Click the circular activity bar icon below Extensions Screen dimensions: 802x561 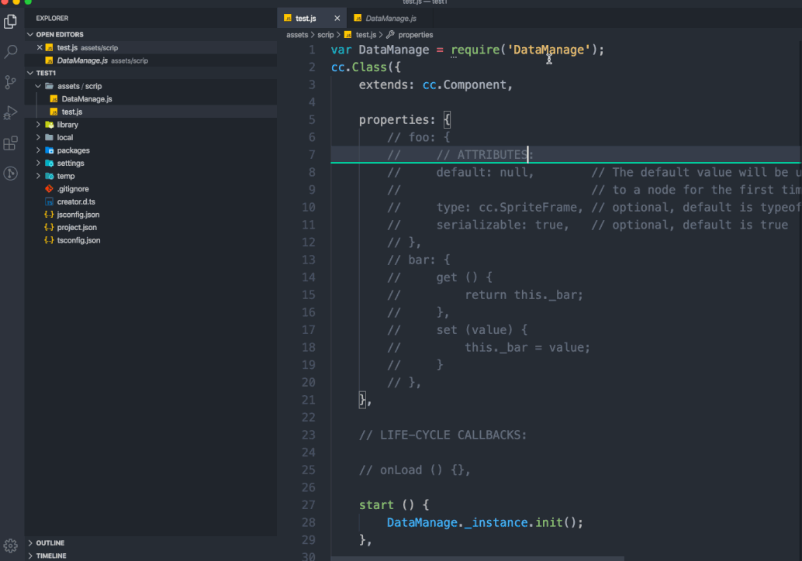click(10, 173)
